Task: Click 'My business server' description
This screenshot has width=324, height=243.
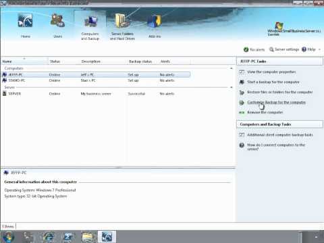Action: (x=96, y=94)
